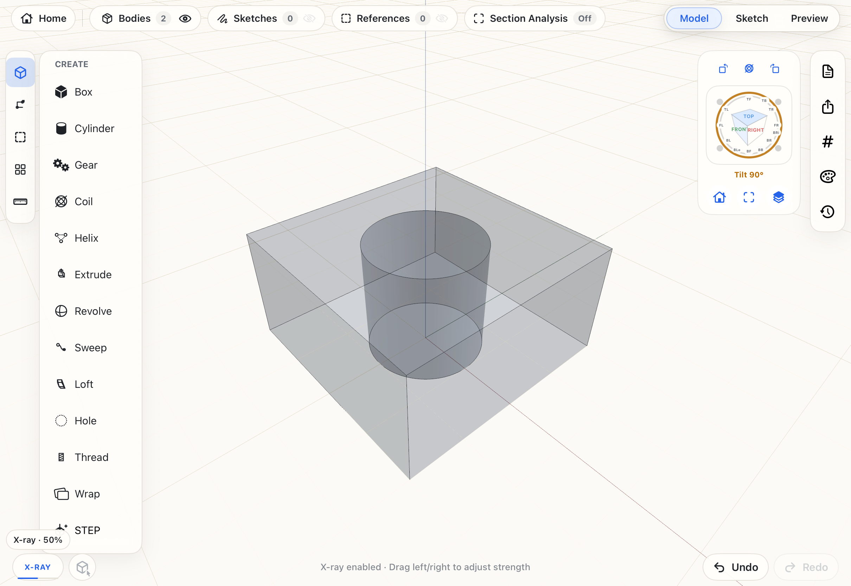Click the share export icon
The height and width of the screenshot is (586, 851).
tap(827, 107)
